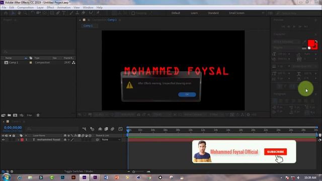The width and height of the screenshot is (322, 181).
Task: Click the Interpret Footage icon in Project panel
Action: click(3, 115)
